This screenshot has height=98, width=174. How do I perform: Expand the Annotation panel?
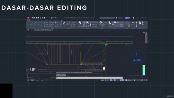coord(70,28)
